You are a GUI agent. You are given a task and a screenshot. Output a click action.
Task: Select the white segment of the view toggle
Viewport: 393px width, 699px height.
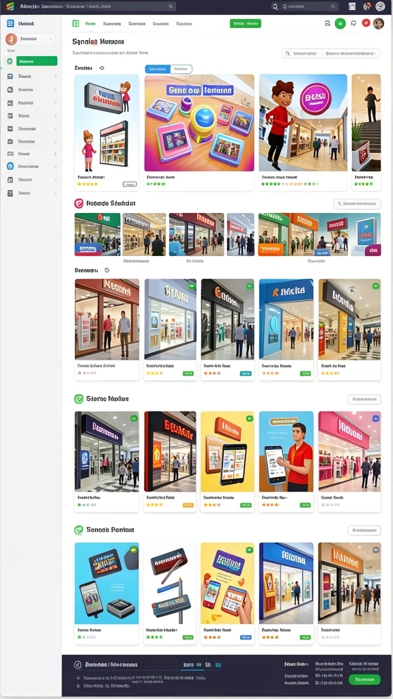[x=181, y=69]
